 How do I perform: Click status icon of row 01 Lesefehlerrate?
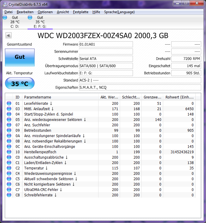tap(9, 103)
